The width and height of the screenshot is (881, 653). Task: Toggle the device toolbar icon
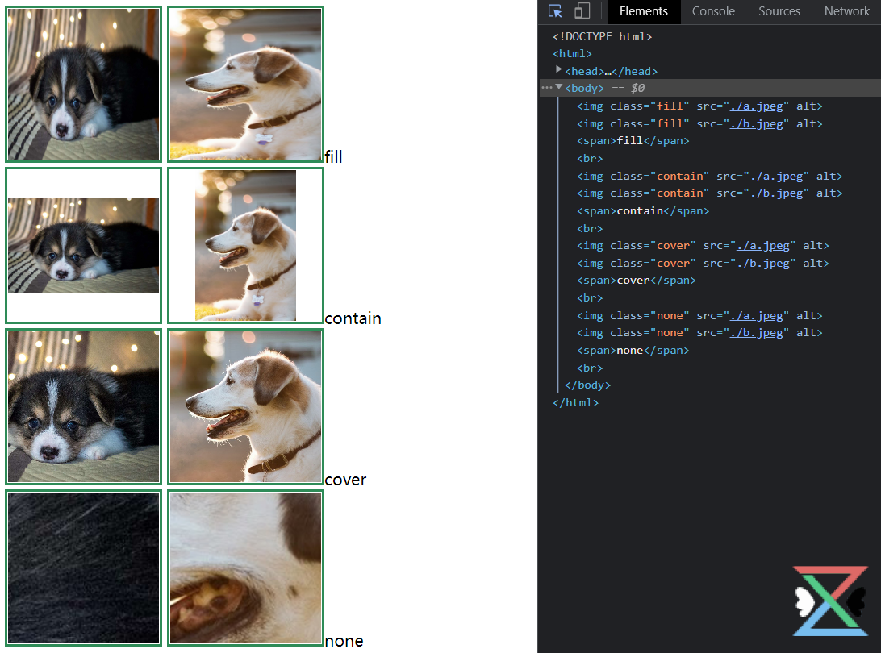(582, 11)
